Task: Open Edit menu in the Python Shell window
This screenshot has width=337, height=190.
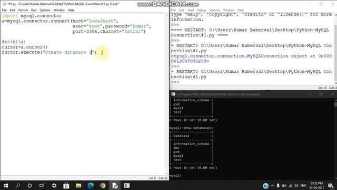Action: pos(182,10)
